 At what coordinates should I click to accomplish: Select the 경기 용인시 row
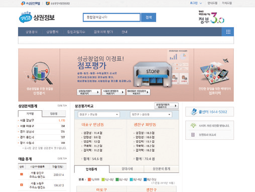(x=42, y=137)
